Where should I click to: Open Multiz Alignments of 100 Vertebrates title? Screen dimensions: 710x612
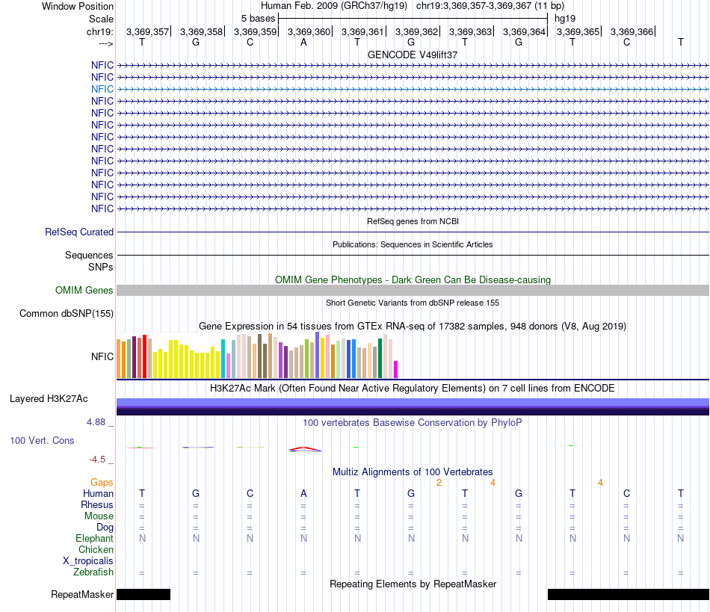413,472
